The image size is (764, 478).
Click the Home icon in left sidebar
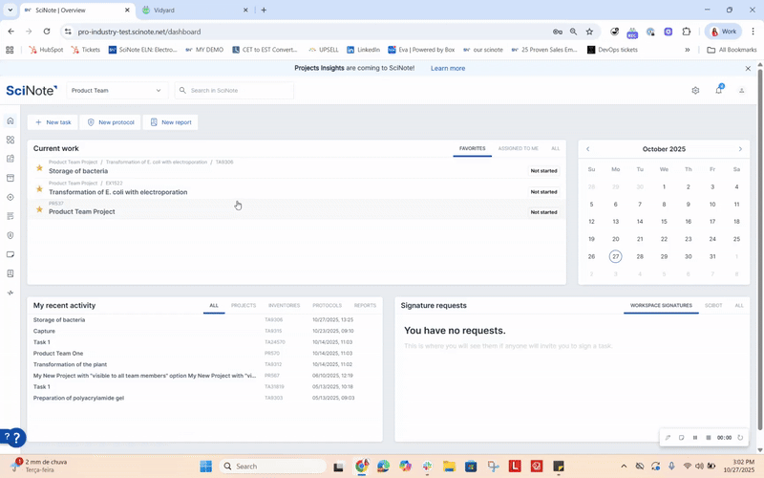tap(11, 120)
